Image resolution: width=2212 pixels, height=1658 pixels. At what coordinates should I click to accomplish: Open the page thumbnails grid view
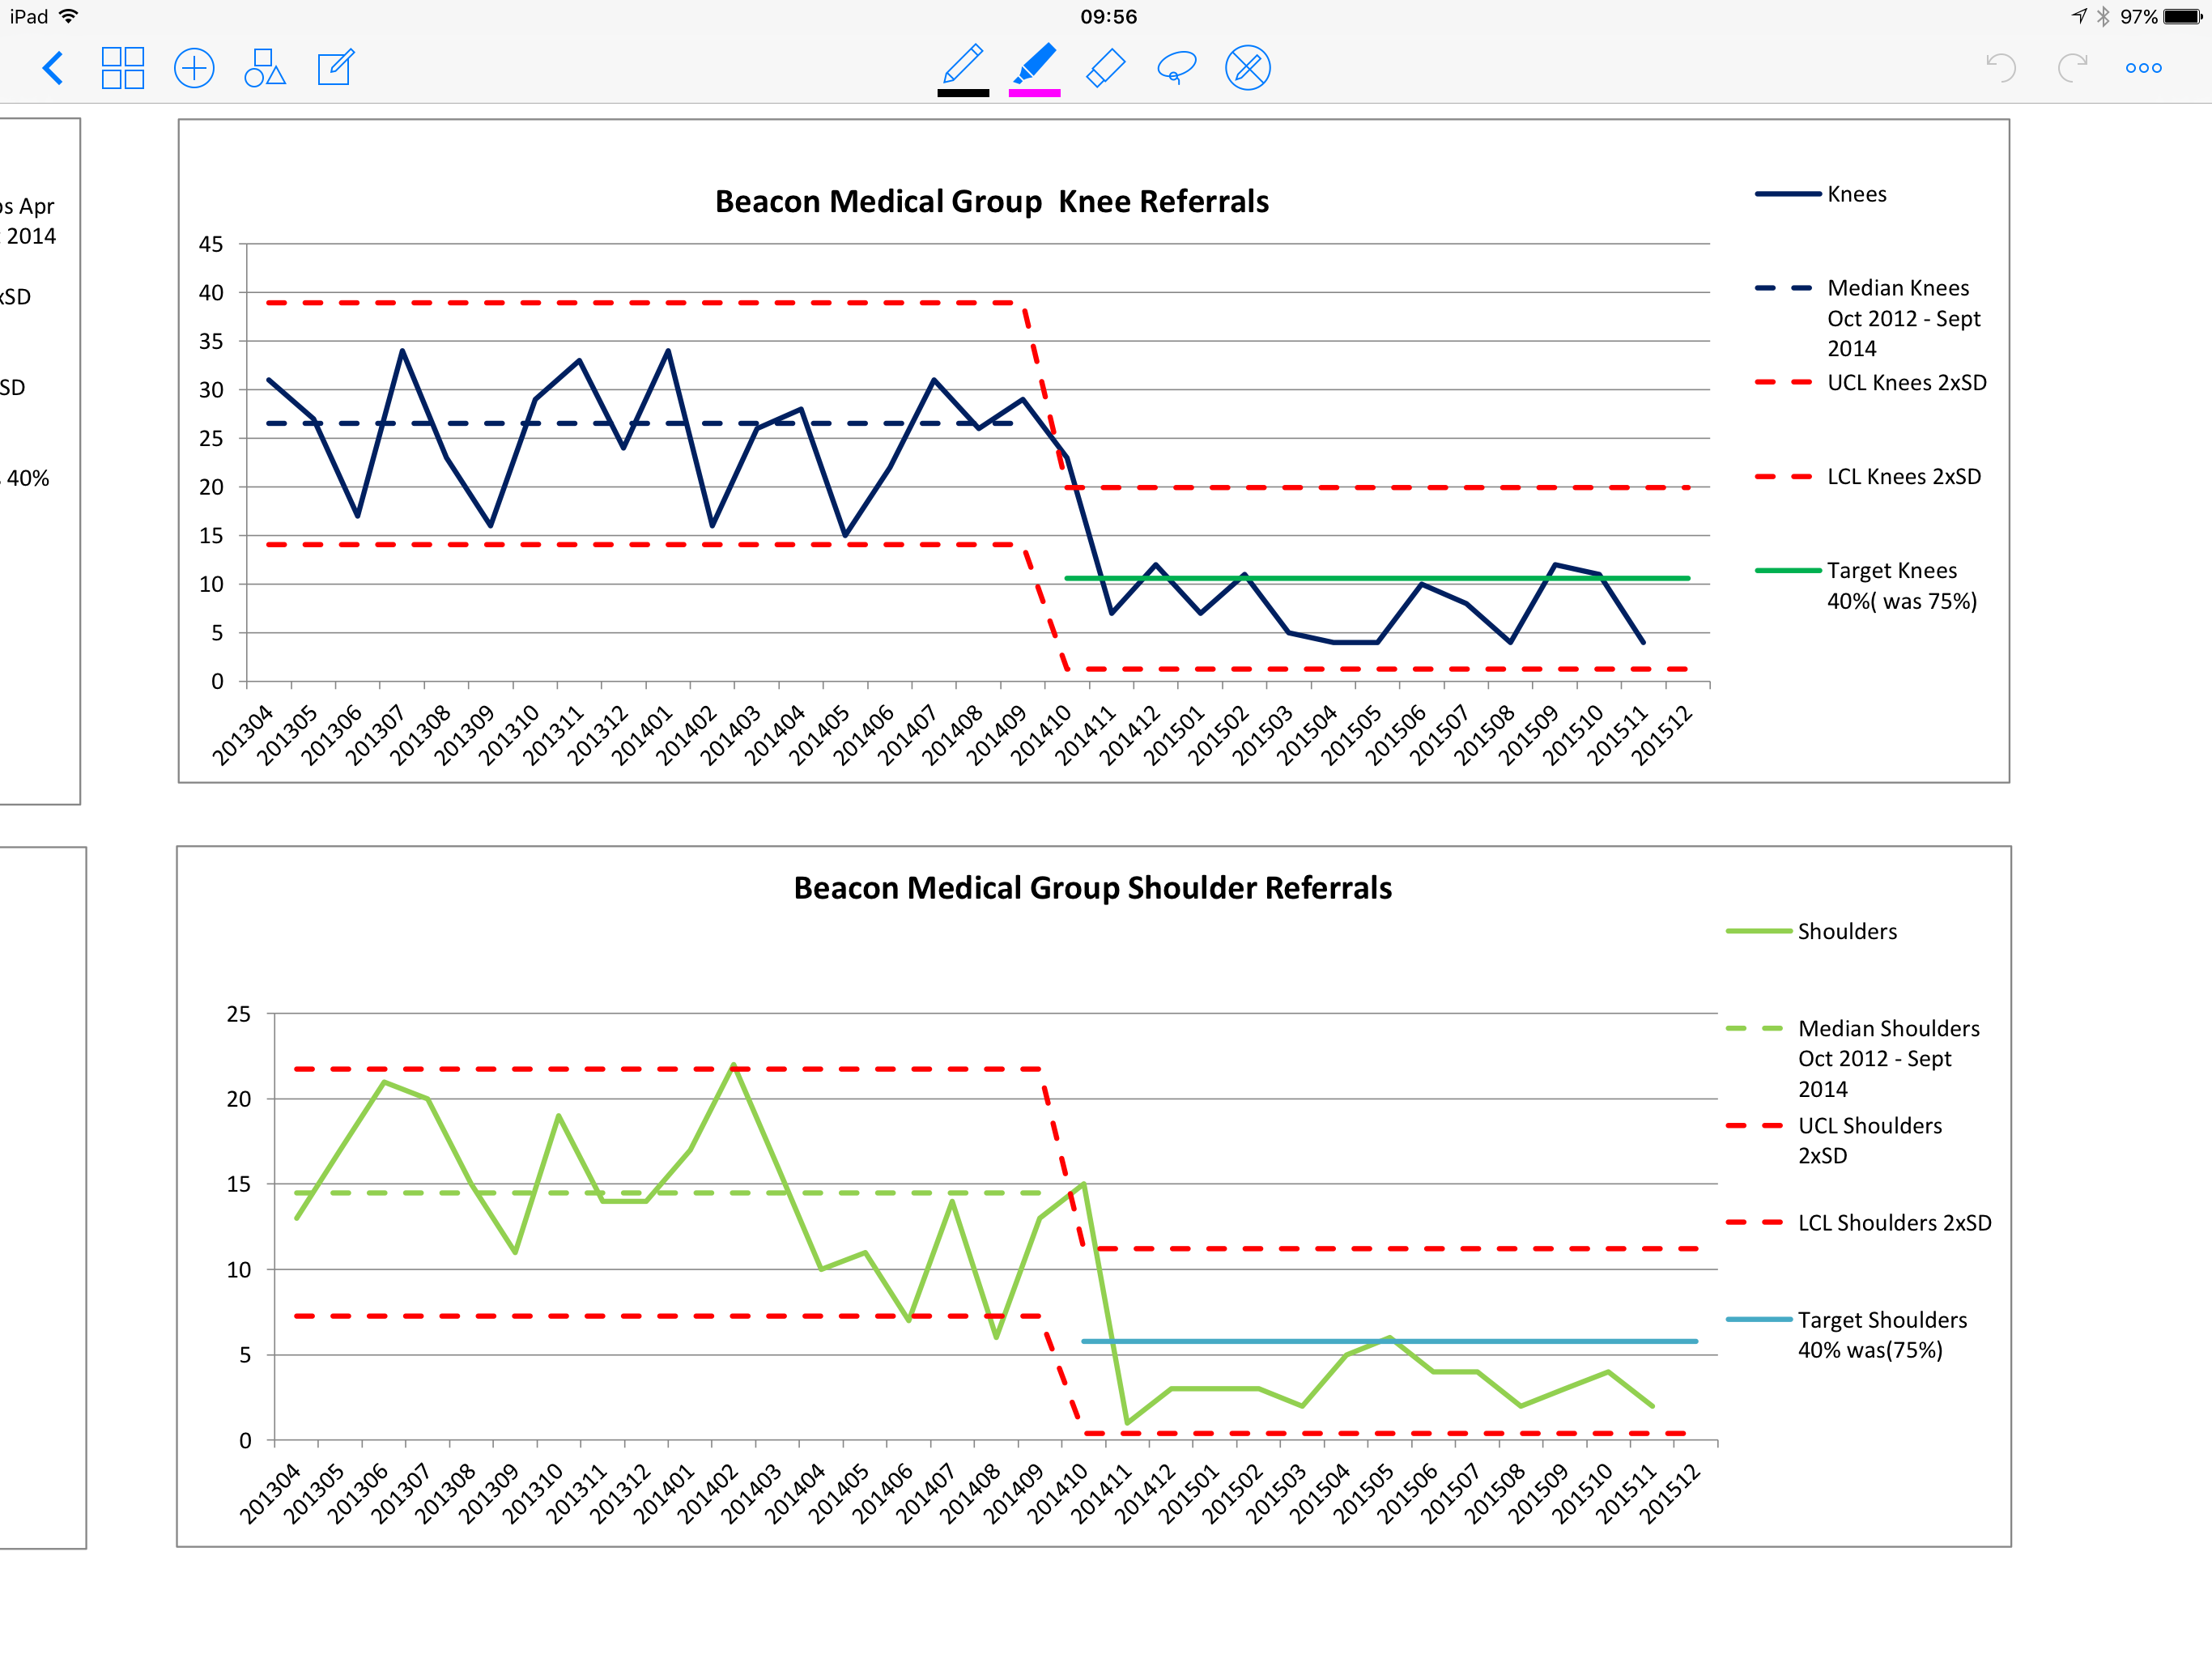click(x=123, y=68)
